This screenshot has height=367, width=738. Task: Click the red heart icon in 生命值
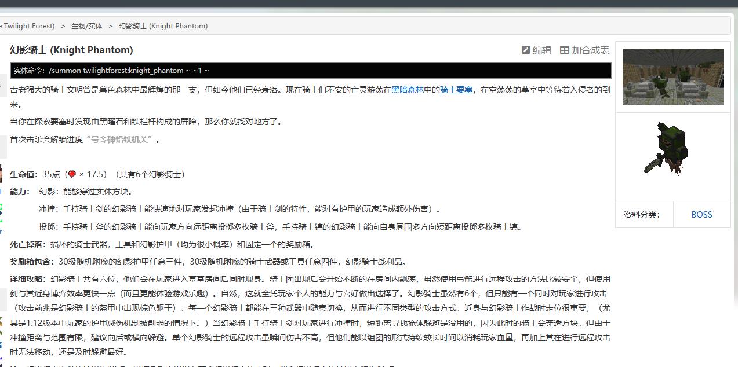(x=71, y=174)
